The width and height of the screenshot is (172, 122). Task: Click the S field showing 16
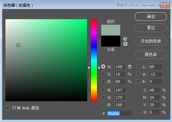[x=120, y=74]
